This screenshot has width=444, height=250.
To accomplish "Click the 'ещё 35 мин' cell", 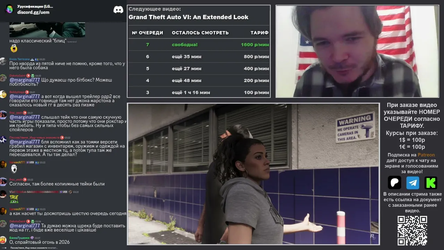I will 187,57.
